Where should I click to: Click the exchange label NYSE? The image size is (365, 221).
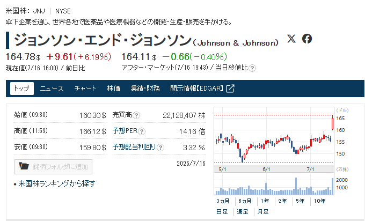pyautogui.click(x=63, y=11)
